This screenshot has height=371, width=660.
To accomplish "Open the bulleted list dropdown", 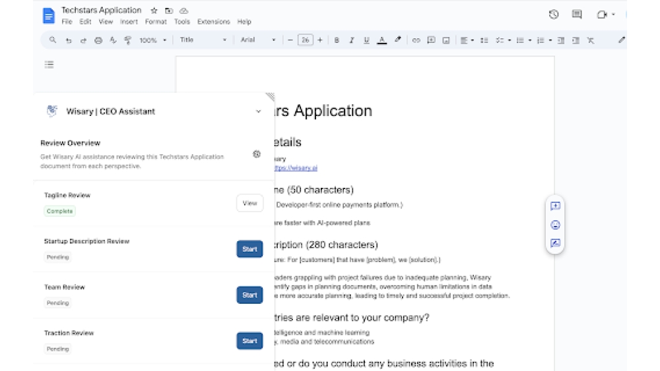I will [x=523, y=40].
